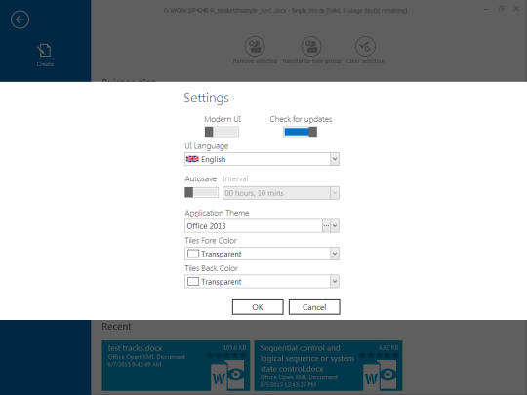The width and height of the screenshot is (527, 395).
Task: Click the star rating on test tracks.docx tile
Action: pos(226,355)
